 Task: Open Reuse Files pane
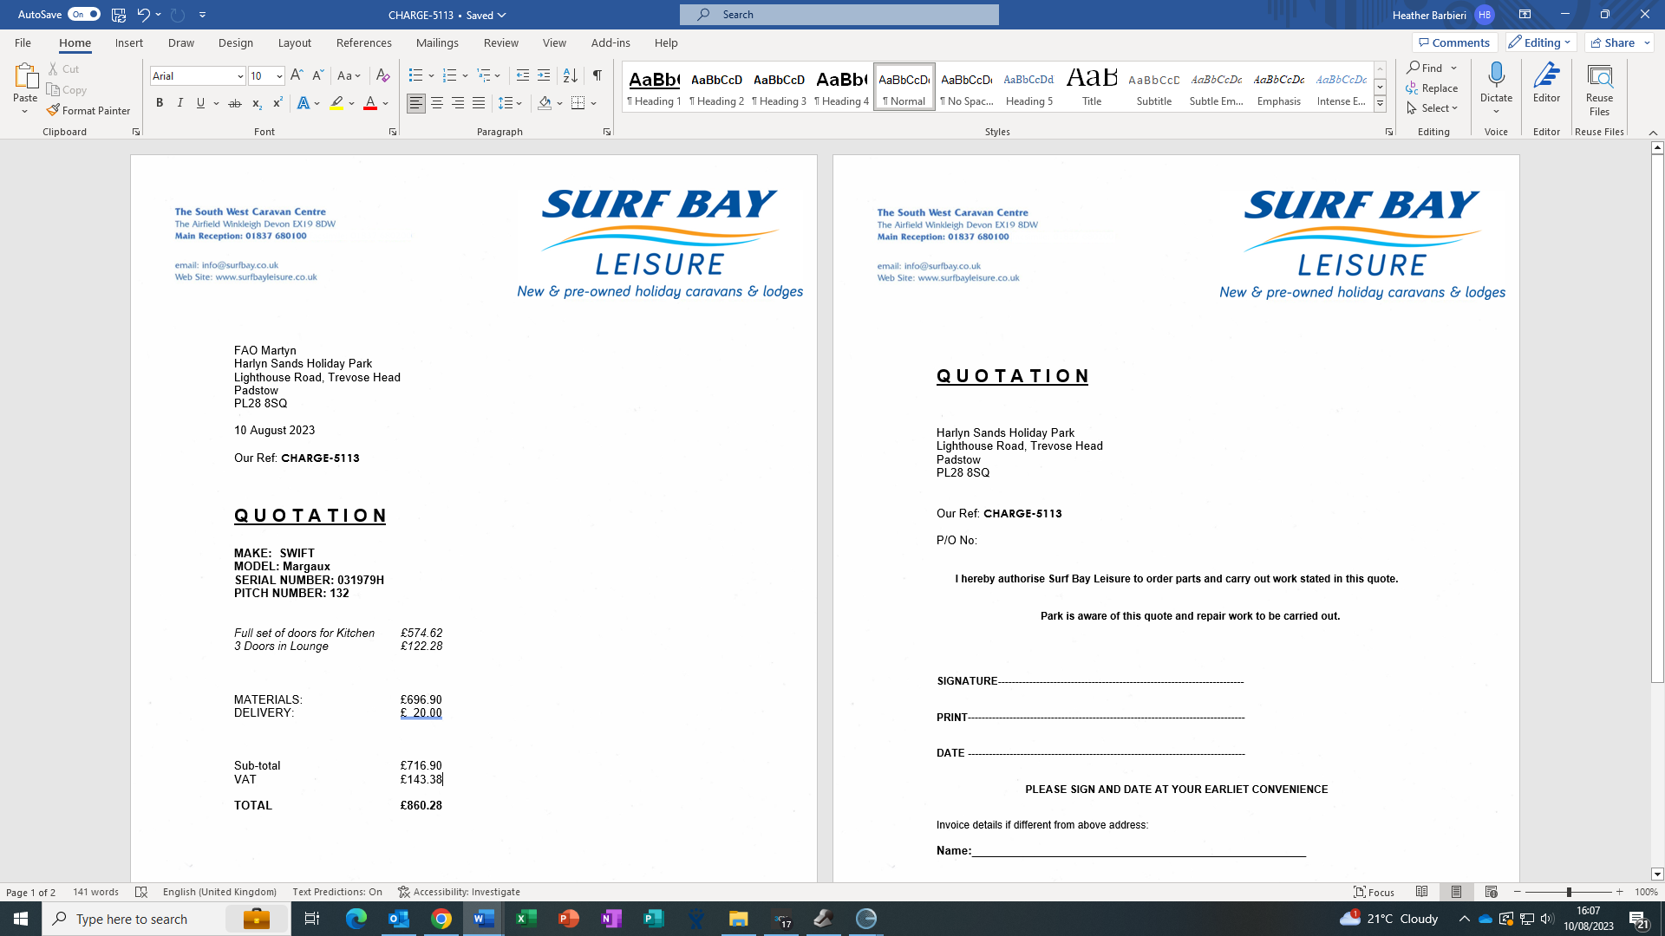pyautogui.click(x=1599, y=90)
